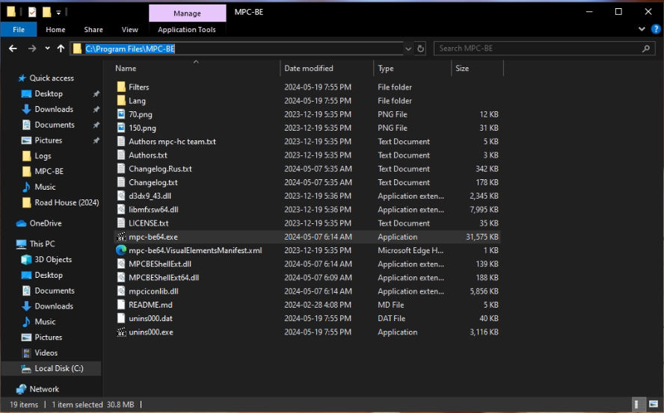Sort by Size column header

point(462,68)
